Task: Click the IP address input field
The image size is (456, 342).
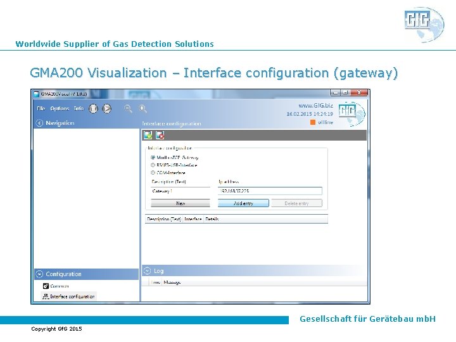Action: pyautogui.click(x=270, y=191)
